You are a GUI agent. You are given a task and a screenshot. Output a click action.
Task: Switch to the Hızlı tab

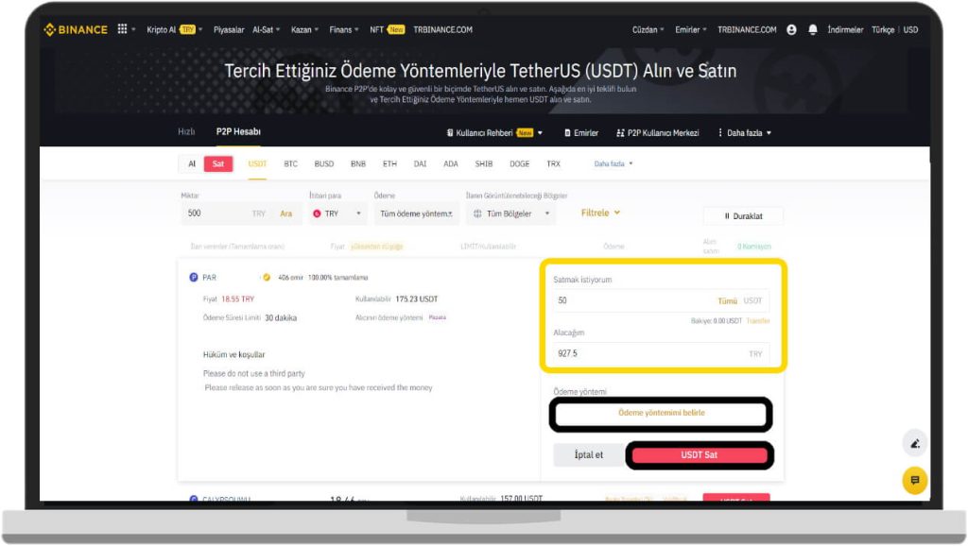[186, 132]
